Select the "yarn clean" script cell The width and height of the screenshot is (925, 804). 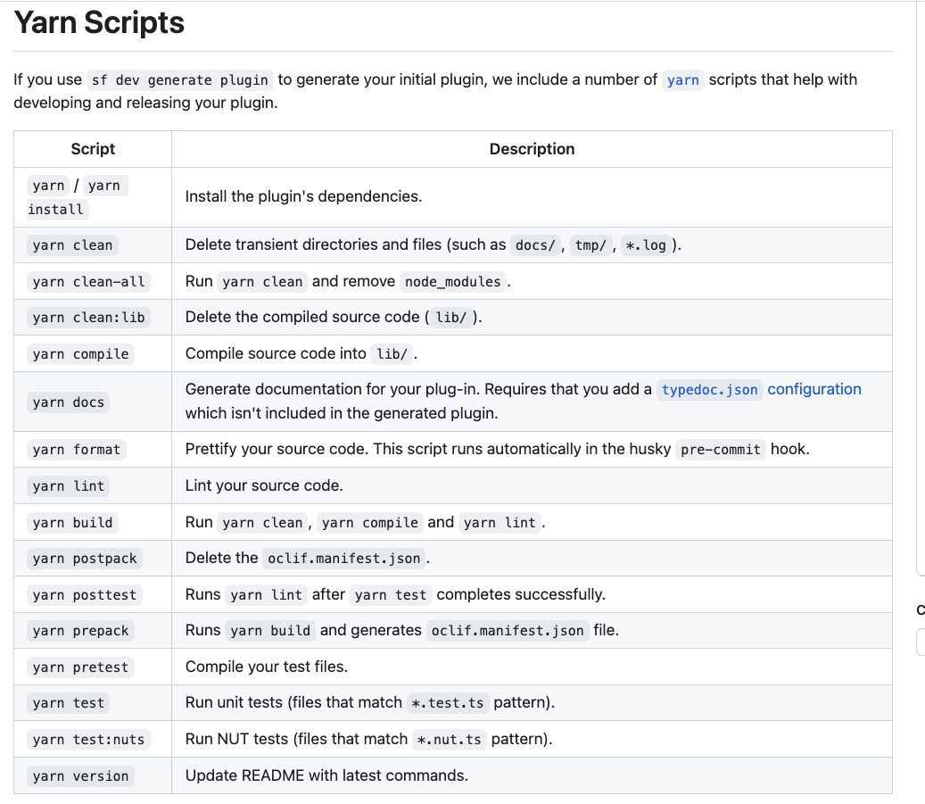(x=71, y=245)
